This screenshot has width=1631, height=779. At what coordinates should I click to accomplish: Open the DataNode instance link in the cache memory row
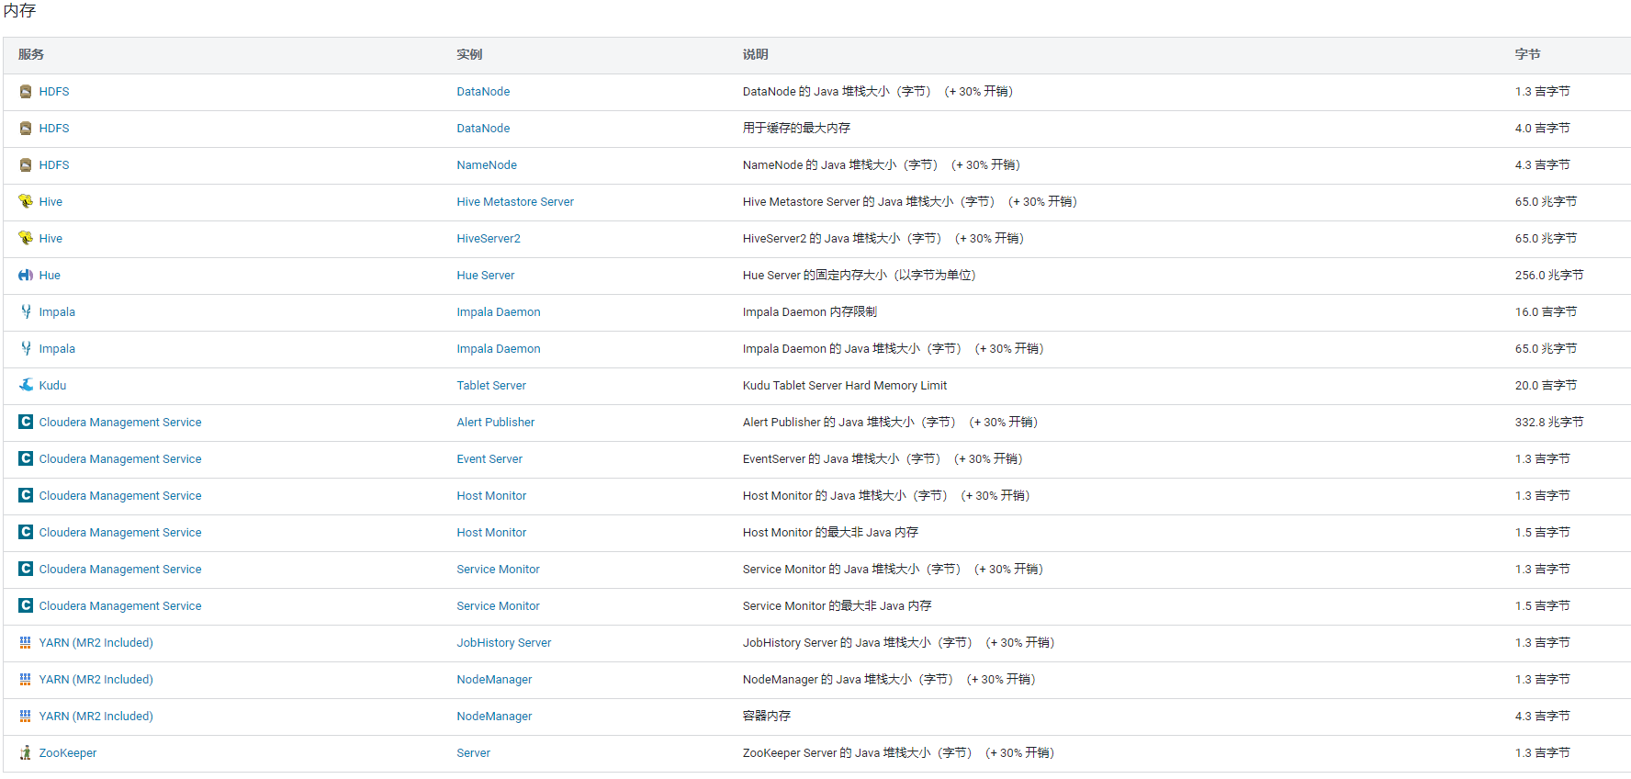click(x=483, y=129)
